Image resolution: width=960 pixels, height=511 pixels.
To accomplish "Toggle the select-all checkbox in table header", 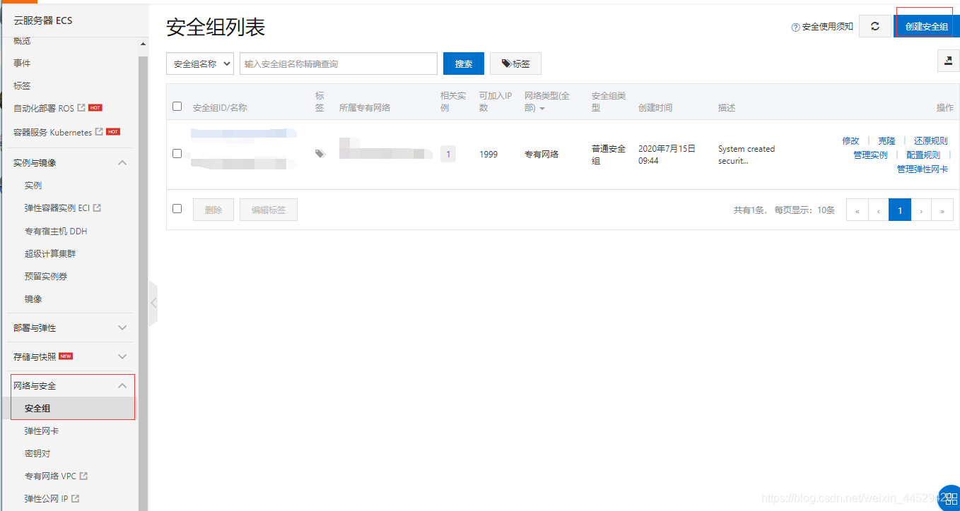I will click(177, 107).
